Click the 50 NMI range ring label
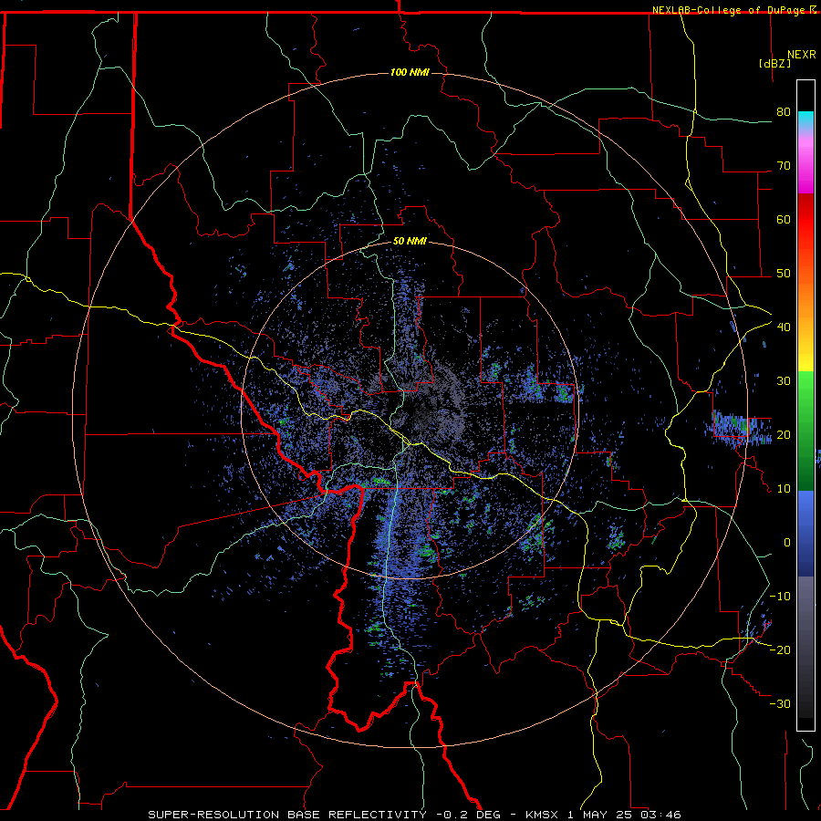The height and width of the screenshot is (821, 821). tap(410, 242)
